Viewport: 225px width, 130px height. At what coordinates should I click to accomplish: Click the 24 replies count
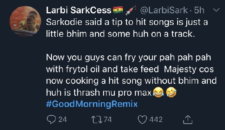[x=63, y=119]
